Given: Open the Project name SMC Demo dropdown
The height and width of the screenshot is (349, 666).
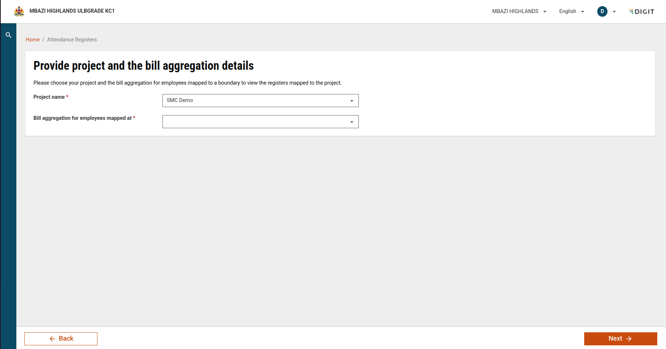Looking at the screenshot, I should pyautogui.click(x=260, y=101).
